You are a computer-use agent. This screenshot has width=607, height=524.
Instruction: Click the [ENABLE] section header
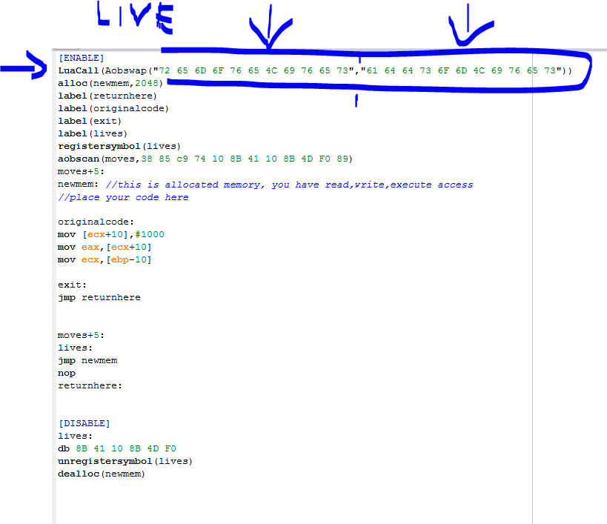tap(81, 58)
